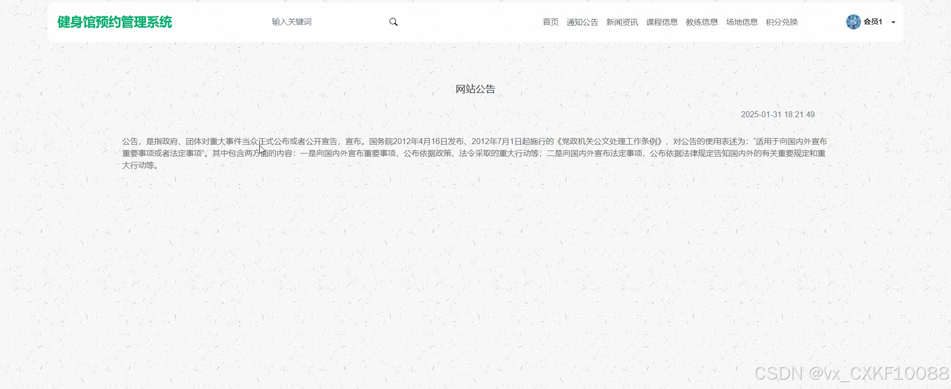
Task: Focus the 输入关键词 search field
Action: coord(325,22)
